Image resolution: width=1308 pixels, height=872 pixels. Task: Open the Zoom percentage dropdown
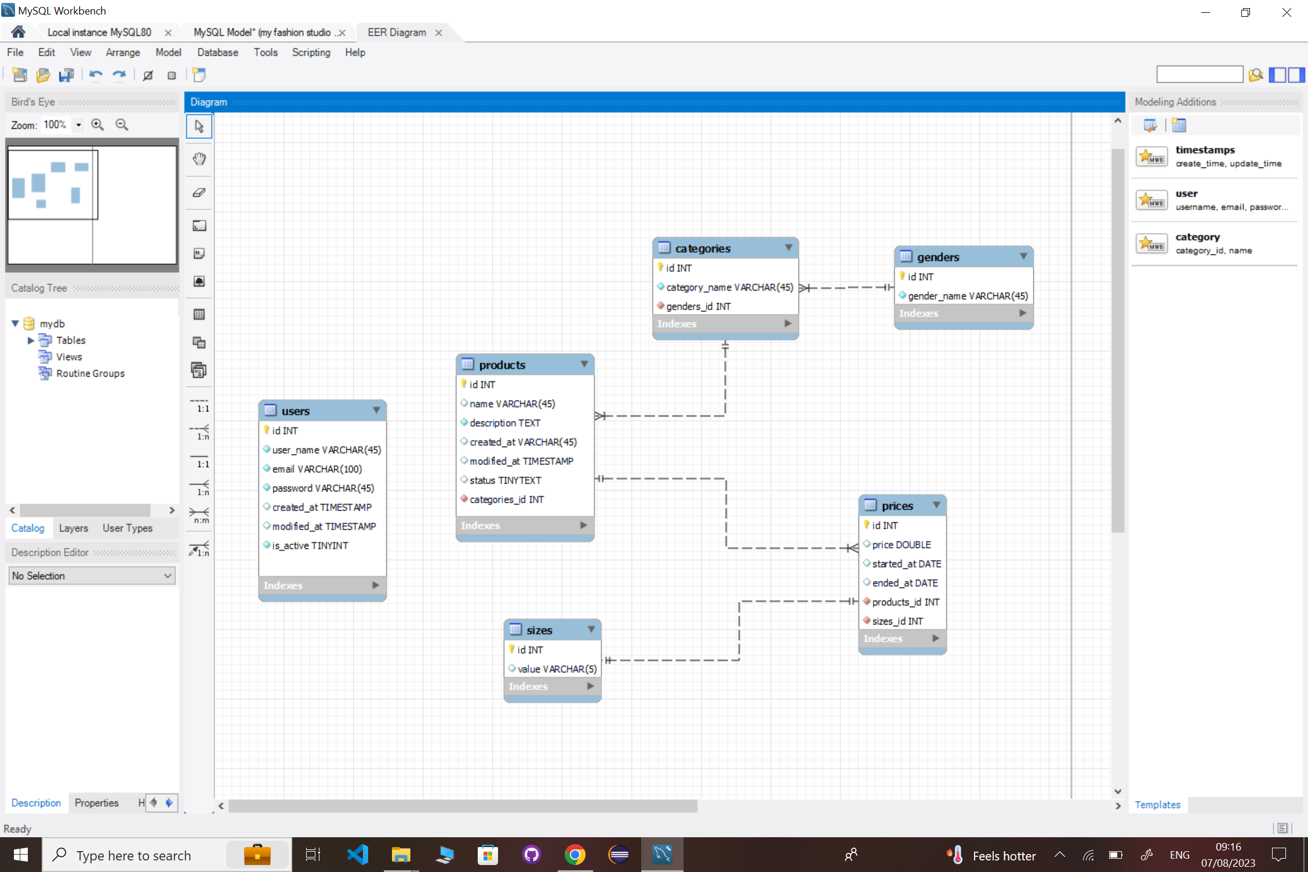(78, 125)
